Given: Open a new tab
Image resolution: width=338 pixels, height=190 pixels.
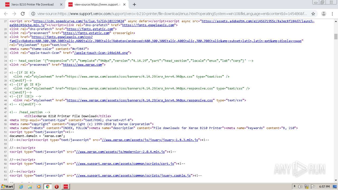Looking at the screenshot, I should pos(134,4).
